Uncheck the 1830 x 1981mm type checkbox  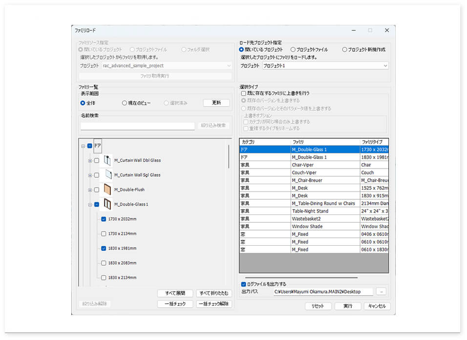pos(104,248)
